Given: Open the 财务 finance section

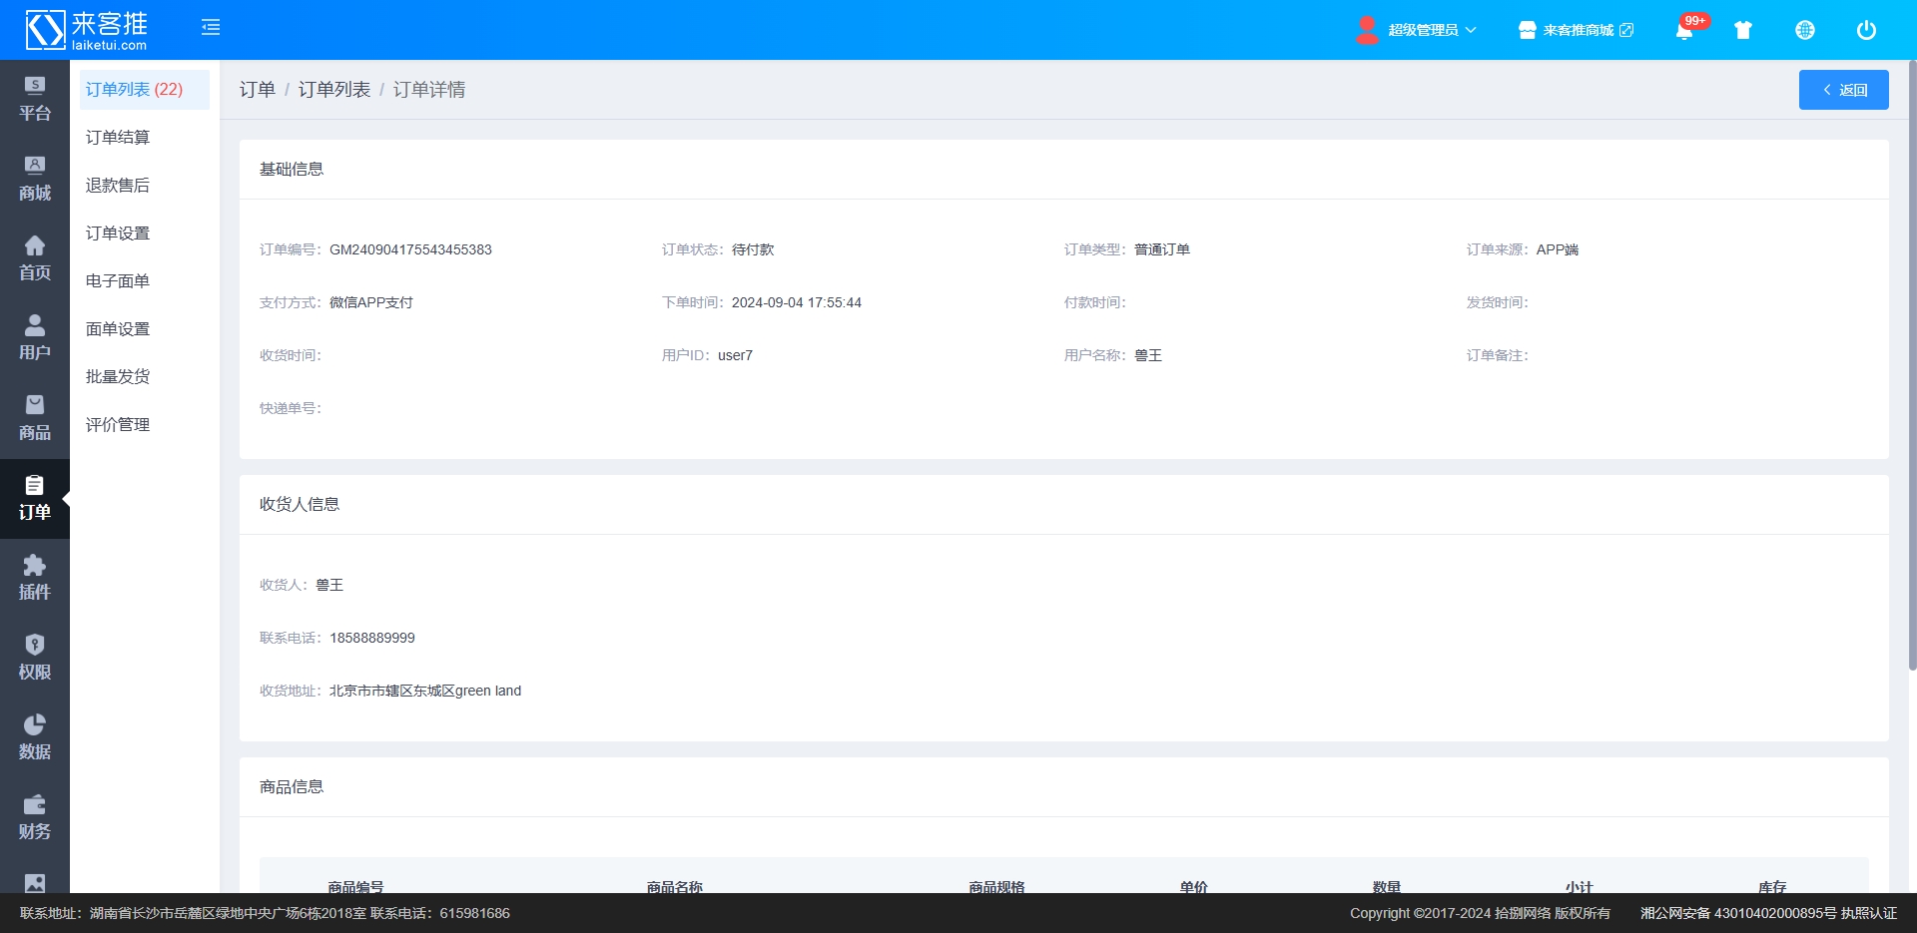Looking at the screenshot, I should (x=35, y=817).
